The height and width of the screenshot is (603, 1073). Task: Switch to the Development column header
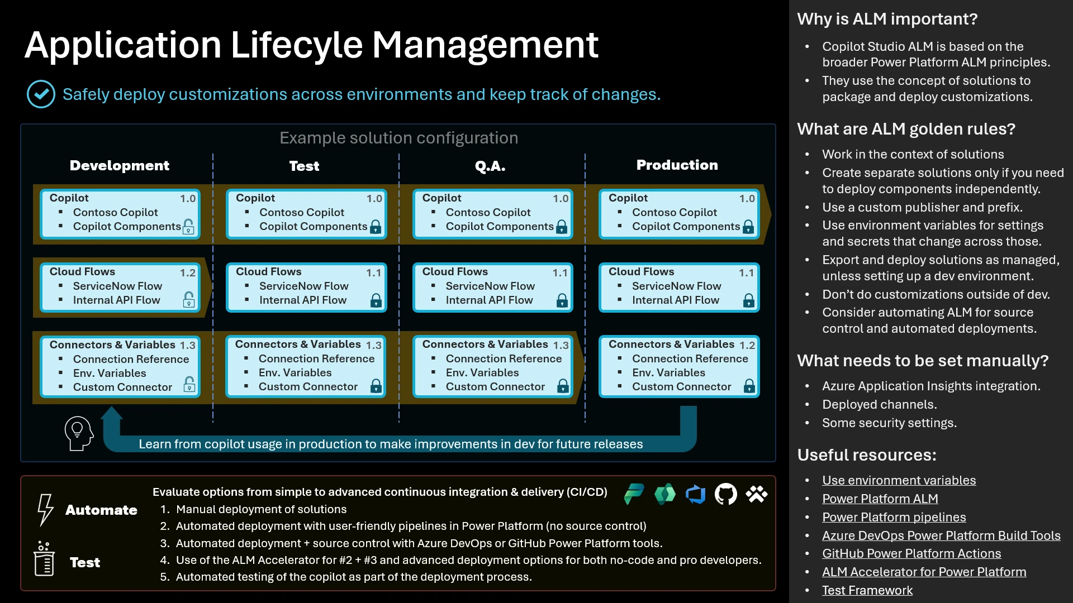(x=119, y=165)
